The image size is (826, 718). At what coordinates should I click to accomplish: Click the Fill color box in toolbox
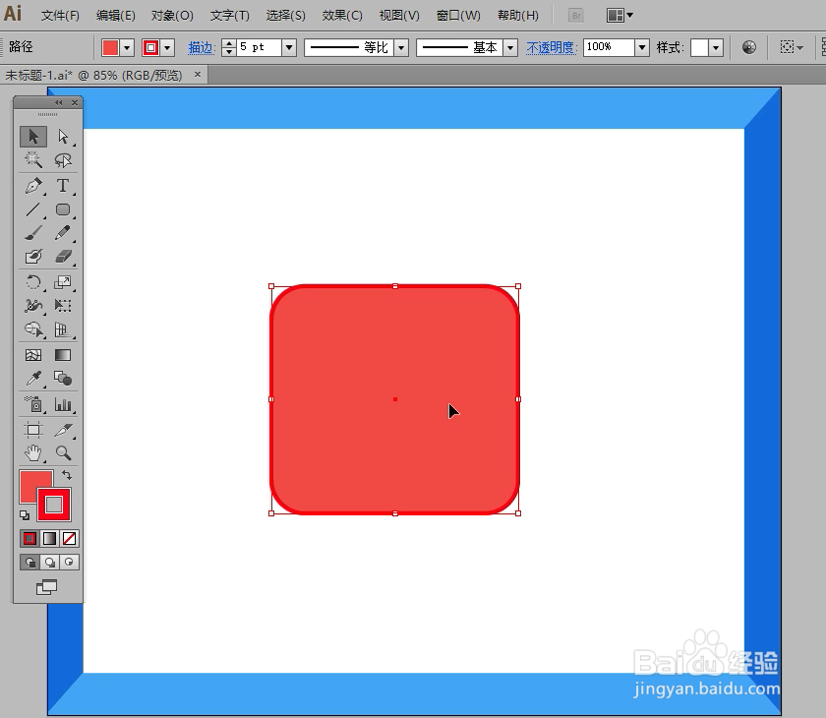(29, 479)
